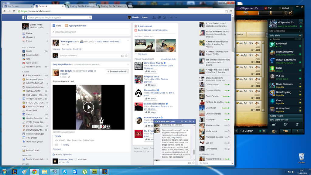Like the PhantomL0rd page
The height and width of the screenshot is (175, 311).
coord(150,99)
